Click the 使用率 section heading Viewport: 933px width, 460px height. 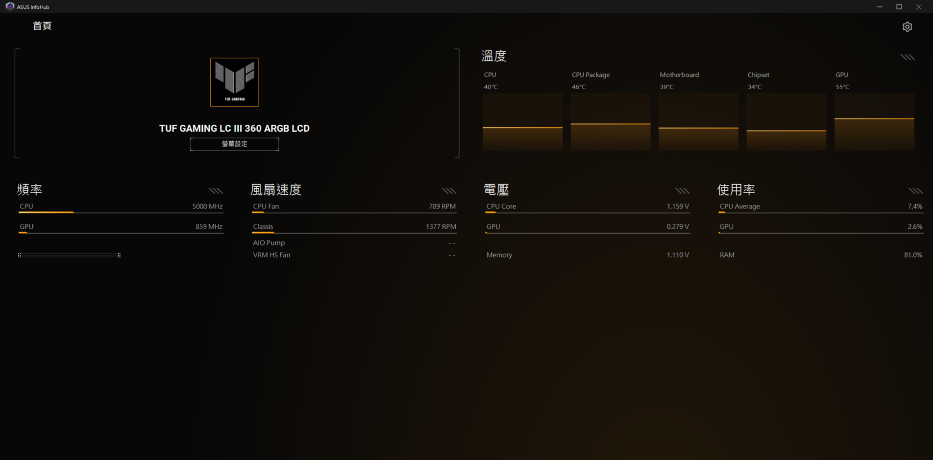[x=736, y=189]
